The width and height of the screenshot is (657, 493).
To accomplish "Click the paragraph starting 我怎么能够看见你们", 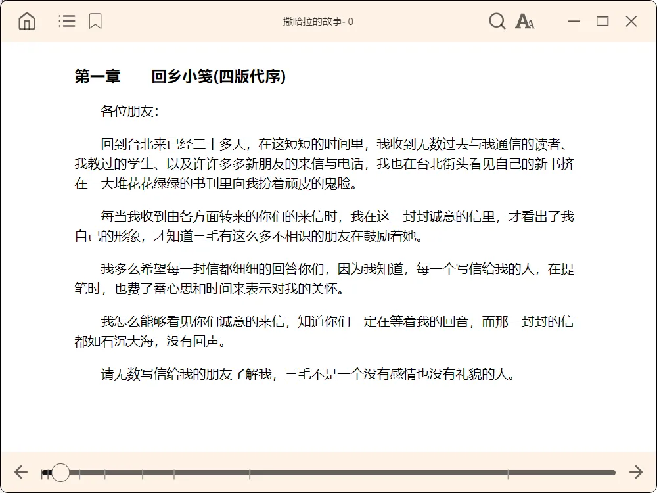I will coord(324,331).
